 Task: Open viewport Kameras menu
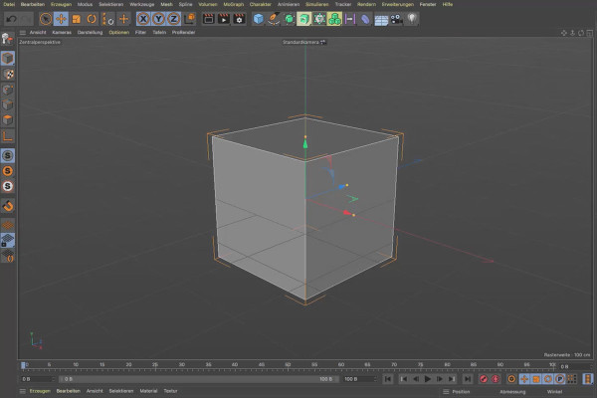point(62,33)
